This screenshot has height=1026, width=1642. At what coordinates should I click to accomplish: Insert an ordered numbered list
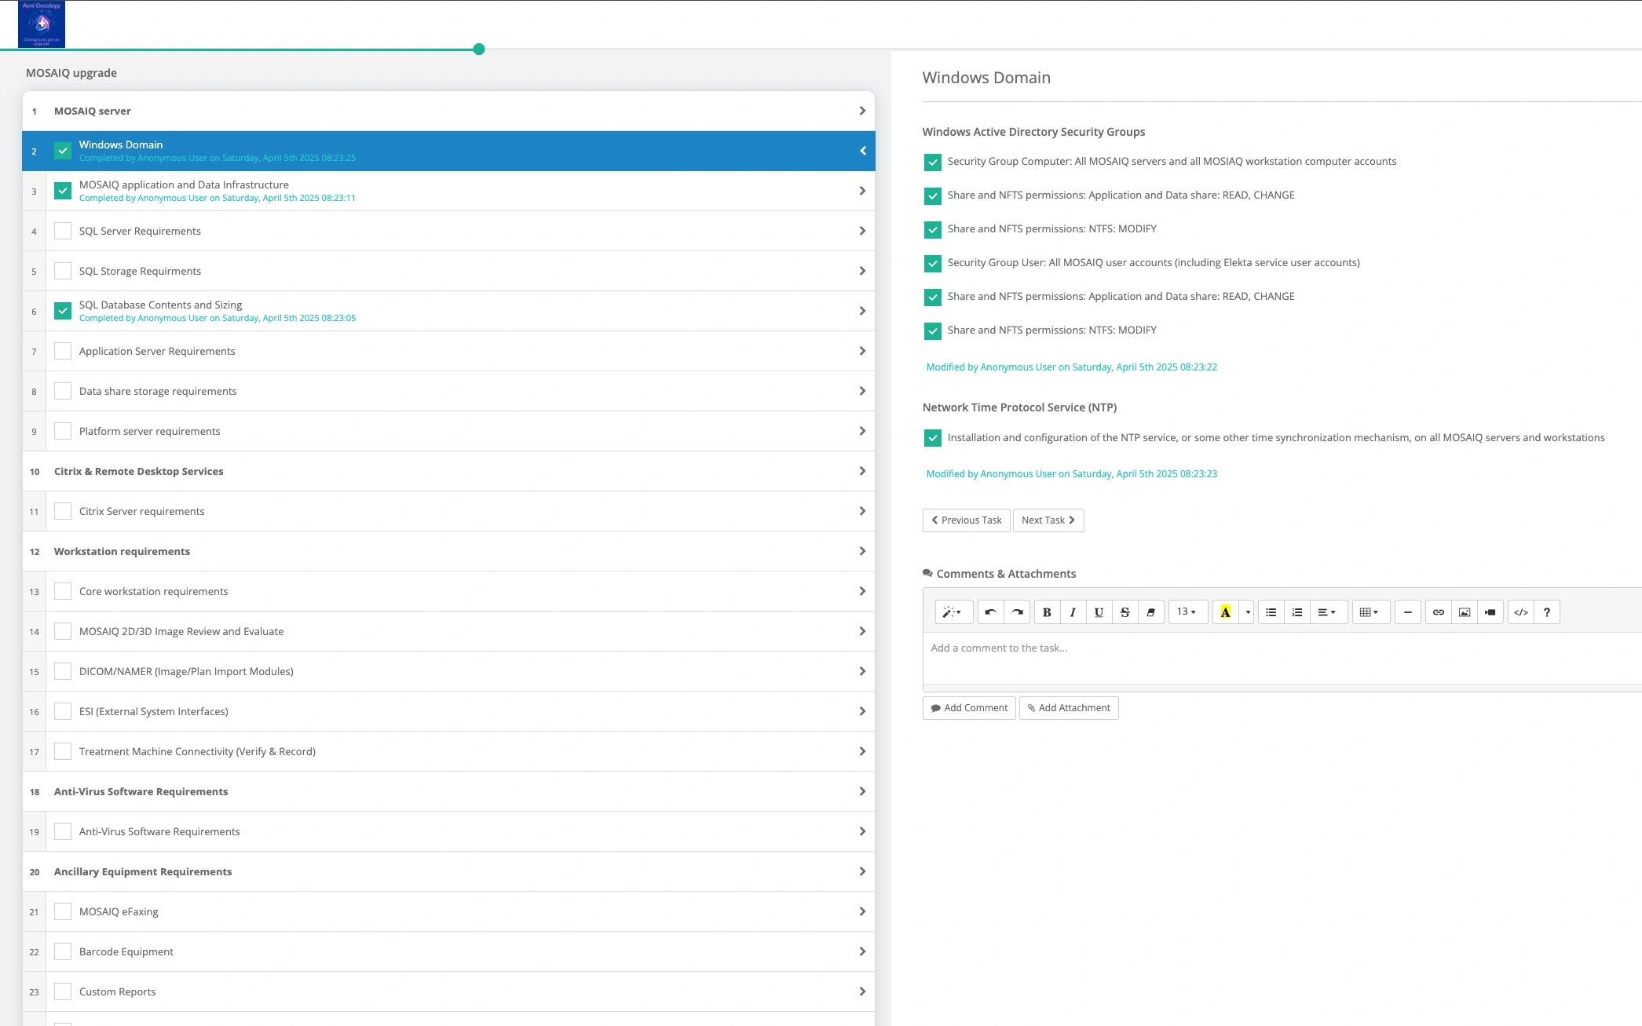pyautogui.click(x=1297, y=612)
